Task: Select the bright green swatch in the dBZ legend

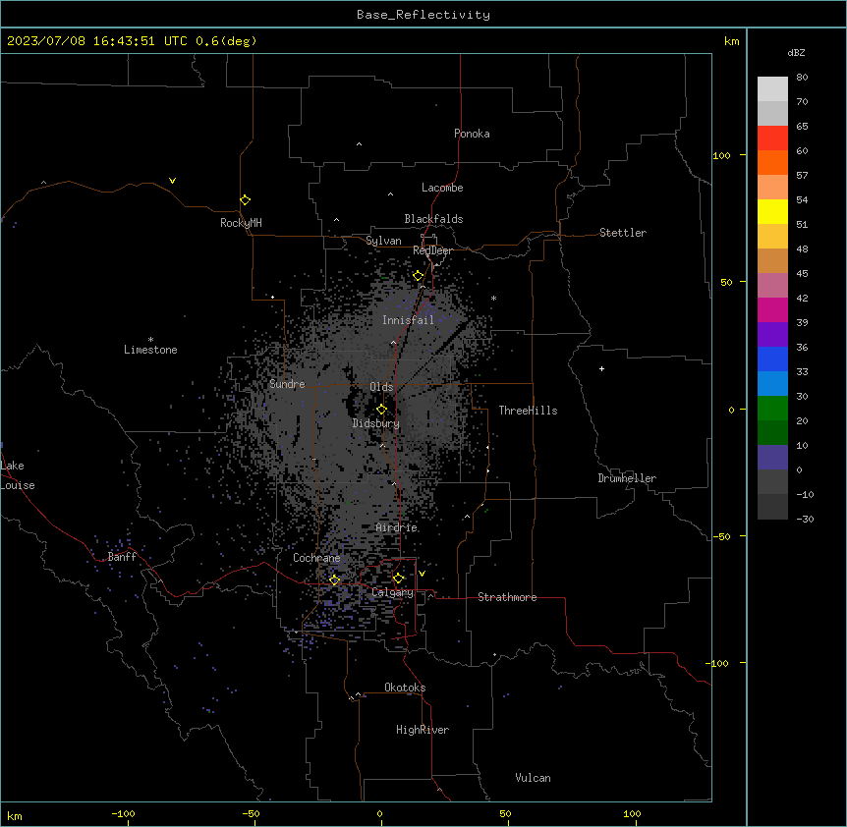Action: pyautogui.click(x=772, y=409)
